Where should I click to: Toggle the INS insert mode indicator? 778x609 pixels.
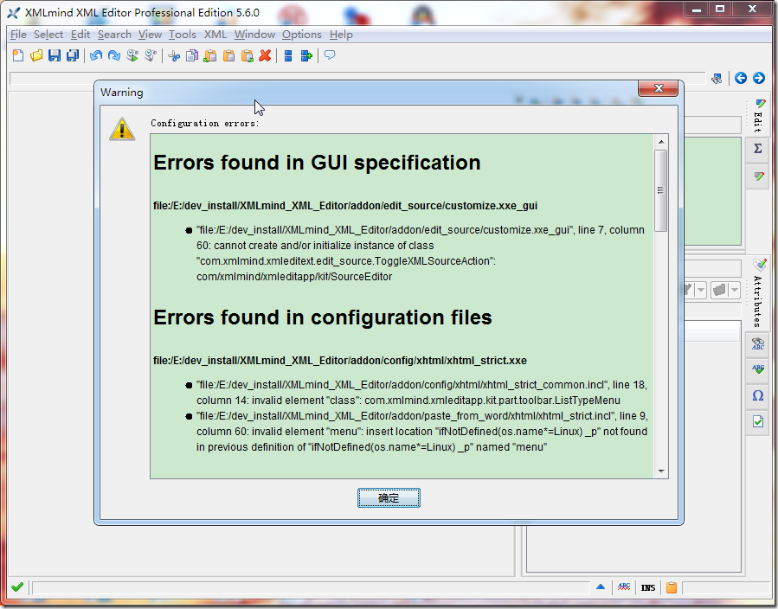tap(648, 587)
